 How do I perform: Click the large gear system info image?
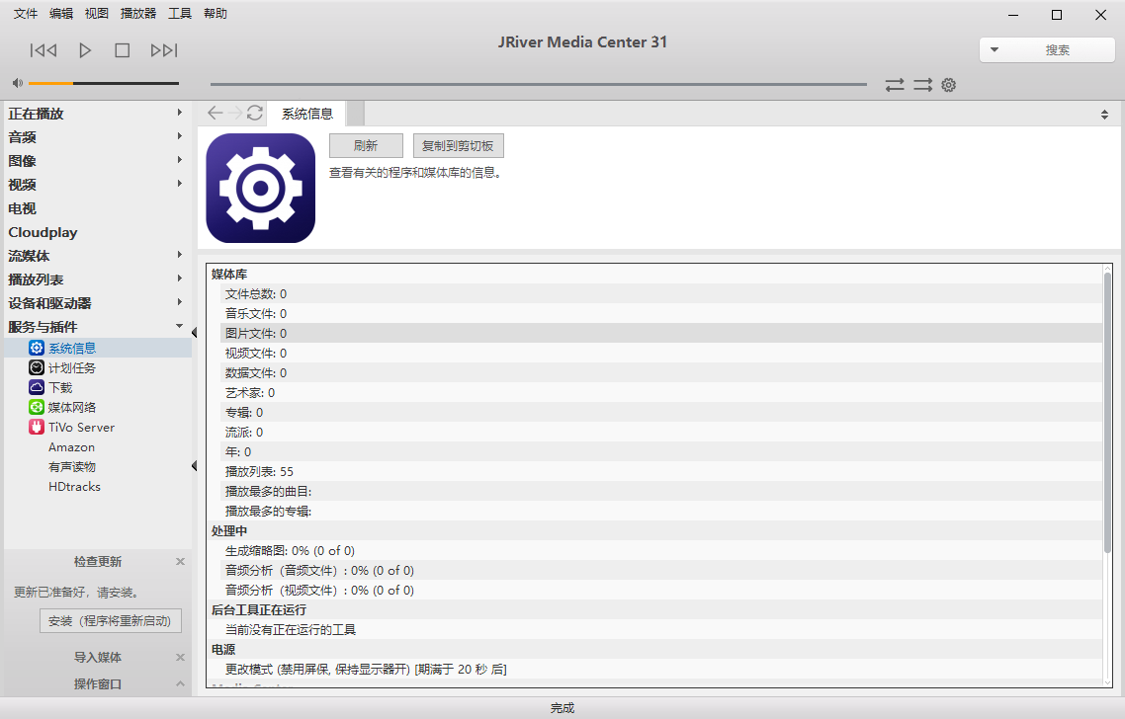pyautogui.click(x=260, y=188)
